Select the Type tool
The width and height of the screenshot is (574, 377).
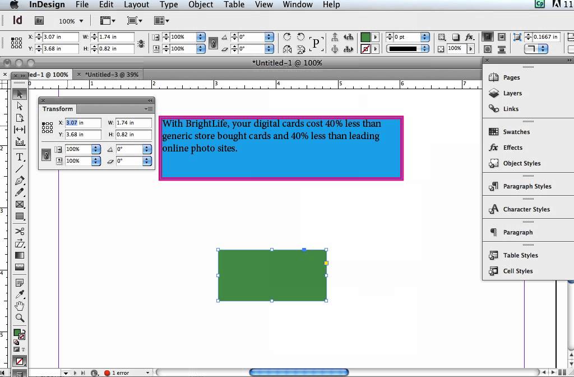coord(20,157)
